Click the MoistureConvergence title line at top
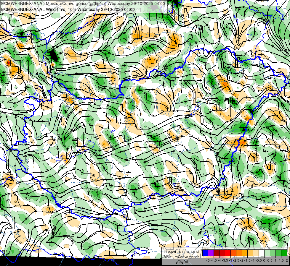The height and width of the screenshot is (266, 290). point(83,4)
